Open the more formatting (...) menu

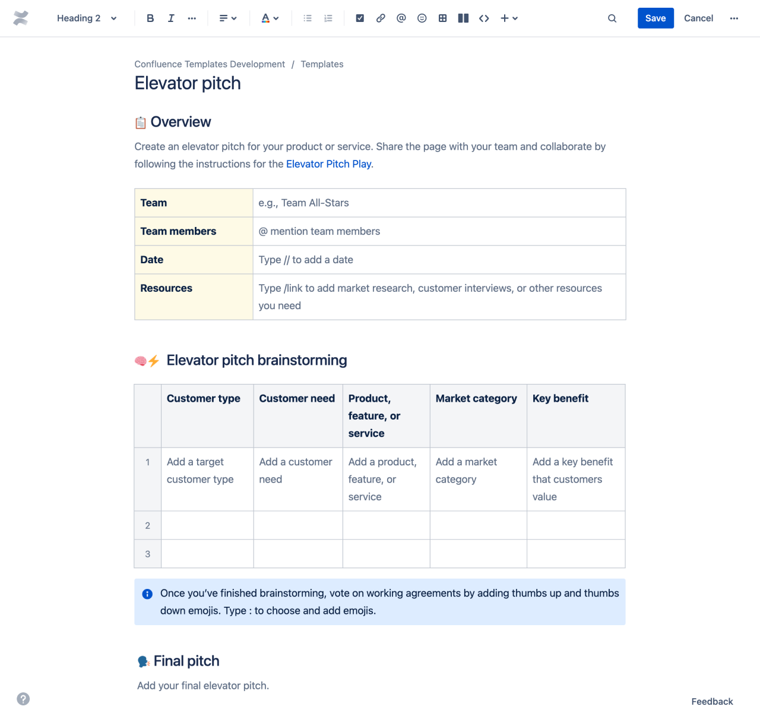coord(191,18)
